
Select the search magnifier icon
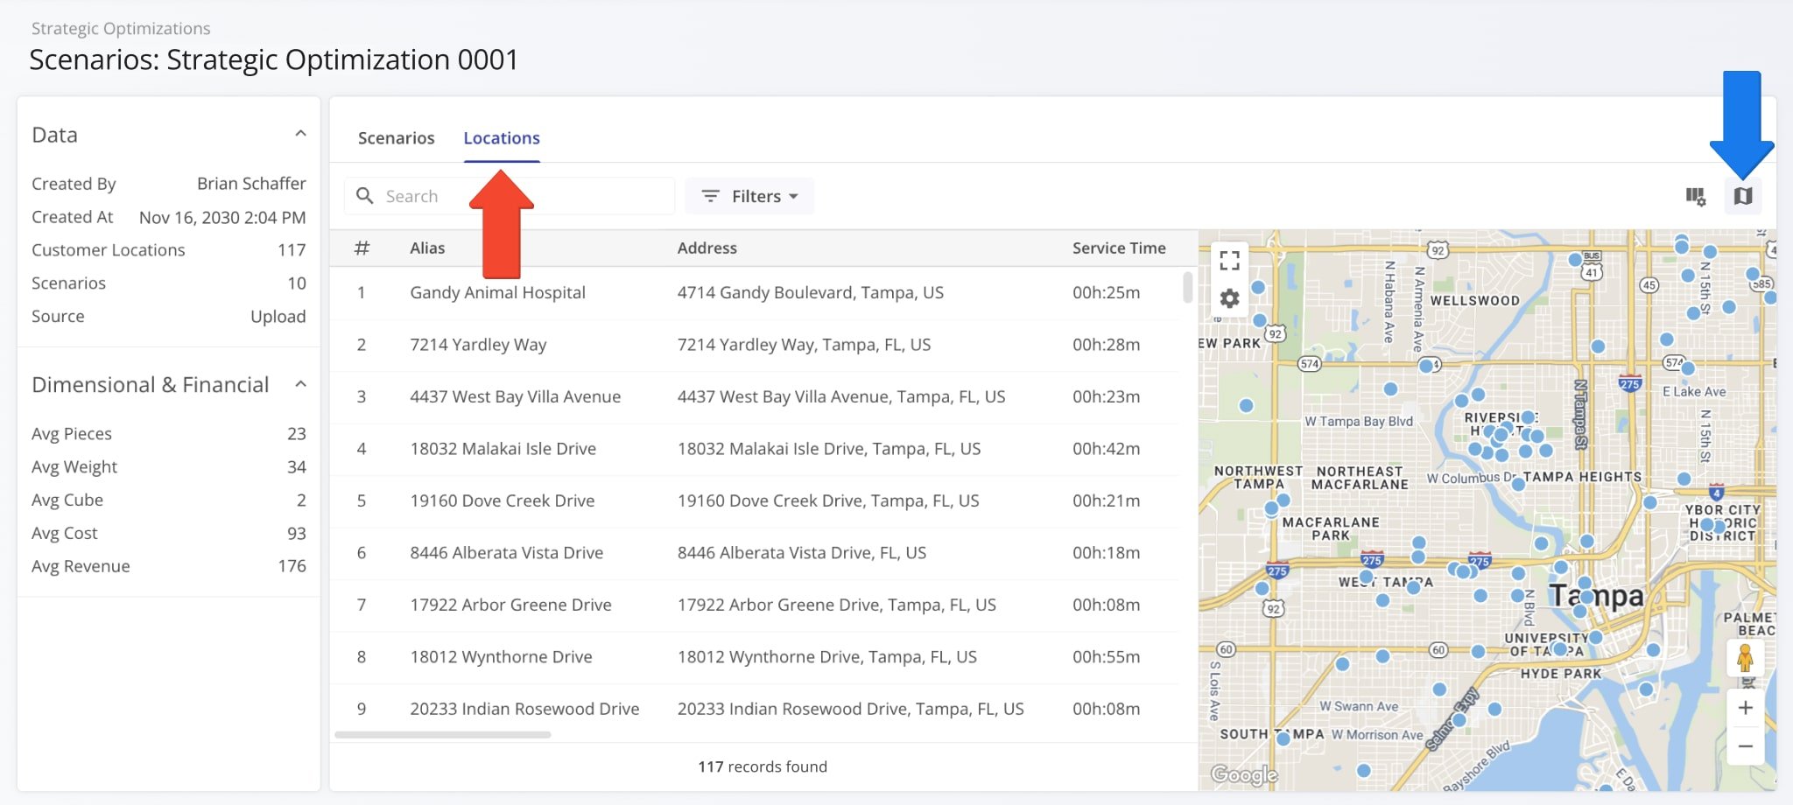pyautogui.click(x=365, y=195)
